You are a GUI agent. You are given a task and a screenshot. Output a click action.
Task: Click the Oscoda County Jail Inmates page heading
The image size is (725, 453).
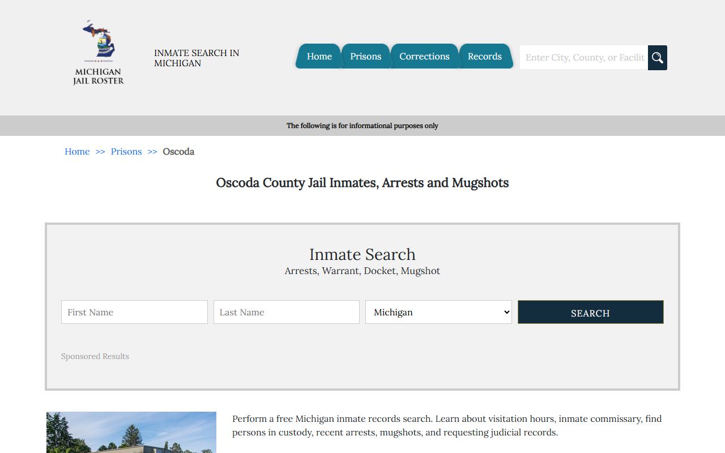[x=362, y=183]
